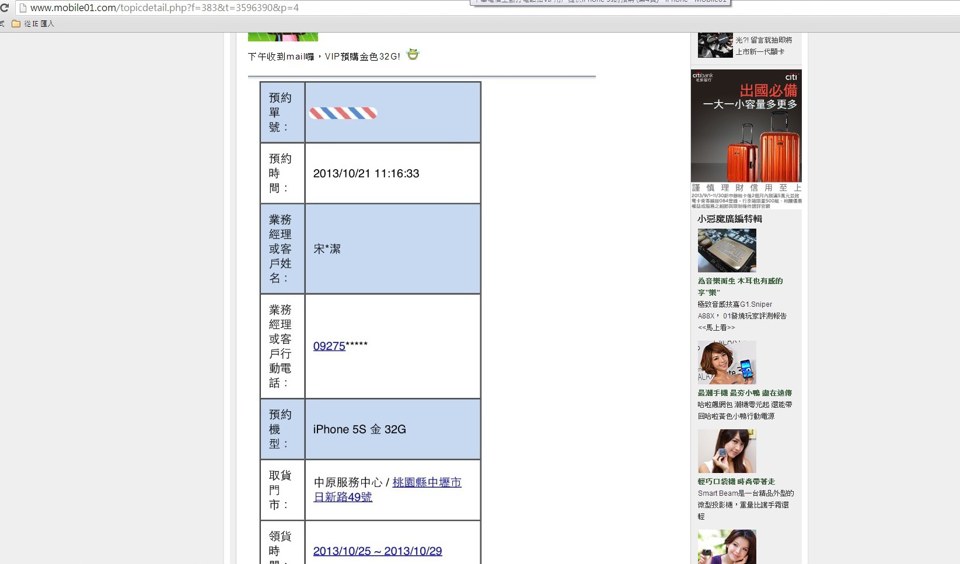Open the 從 IE 匯入 bookmarks folder

click(x=33, y=24)
